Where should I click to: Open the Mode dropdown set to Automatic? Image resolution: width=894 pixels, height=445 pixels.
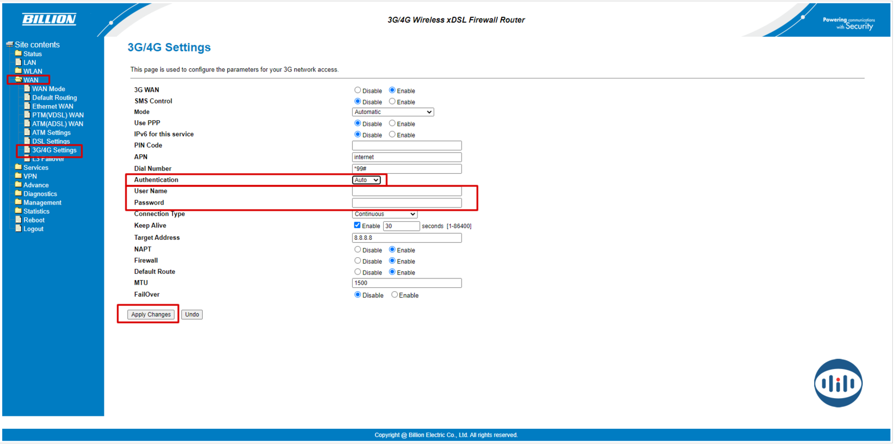pyautogui.click(x=393, y=112)
